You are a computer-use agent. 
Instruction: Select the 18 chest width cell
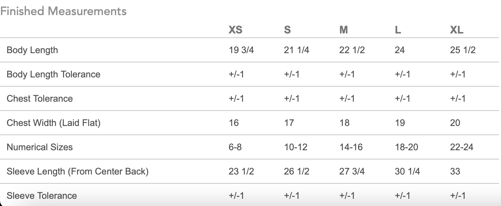pyautogui.click(x=344, y=123)
